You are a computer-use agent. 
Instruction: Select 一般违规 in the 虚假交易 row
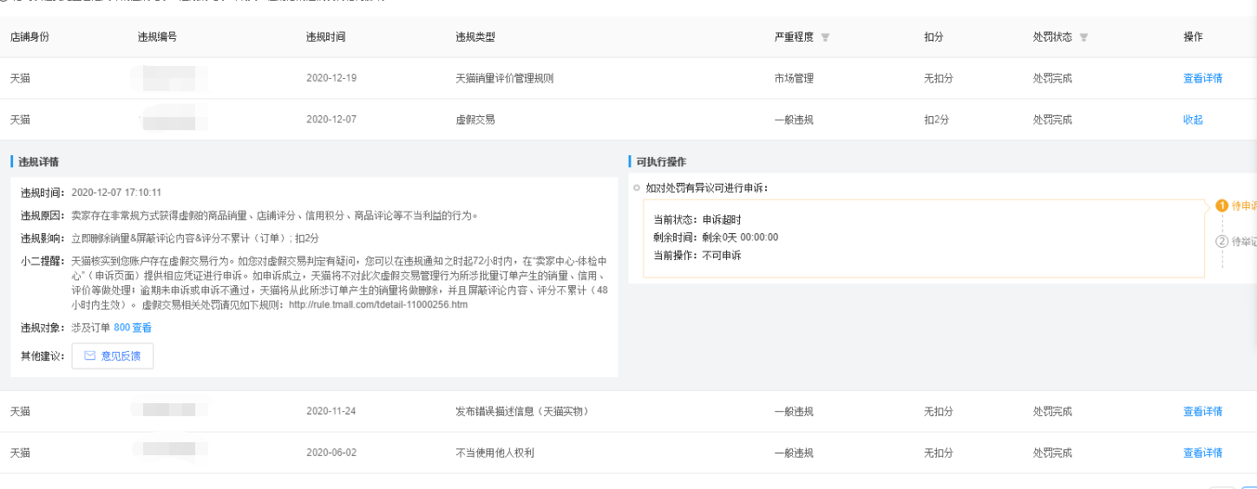(794, 120)
